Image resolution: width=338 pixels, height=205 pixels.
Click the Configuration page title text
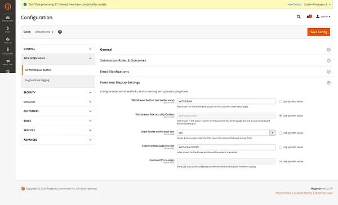[37, 17]
